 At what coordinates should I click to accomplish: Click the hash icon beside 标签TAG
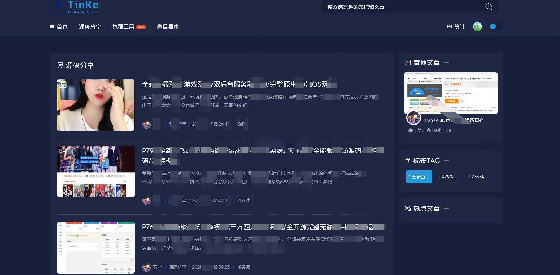click(408, 160)
